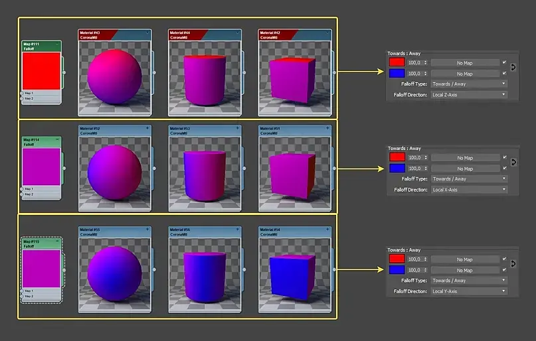Click the Map 1 input socket on Map #115
The width and height of the screenshot is (536, 341).
pyautogui.click(x=22, y=291)
